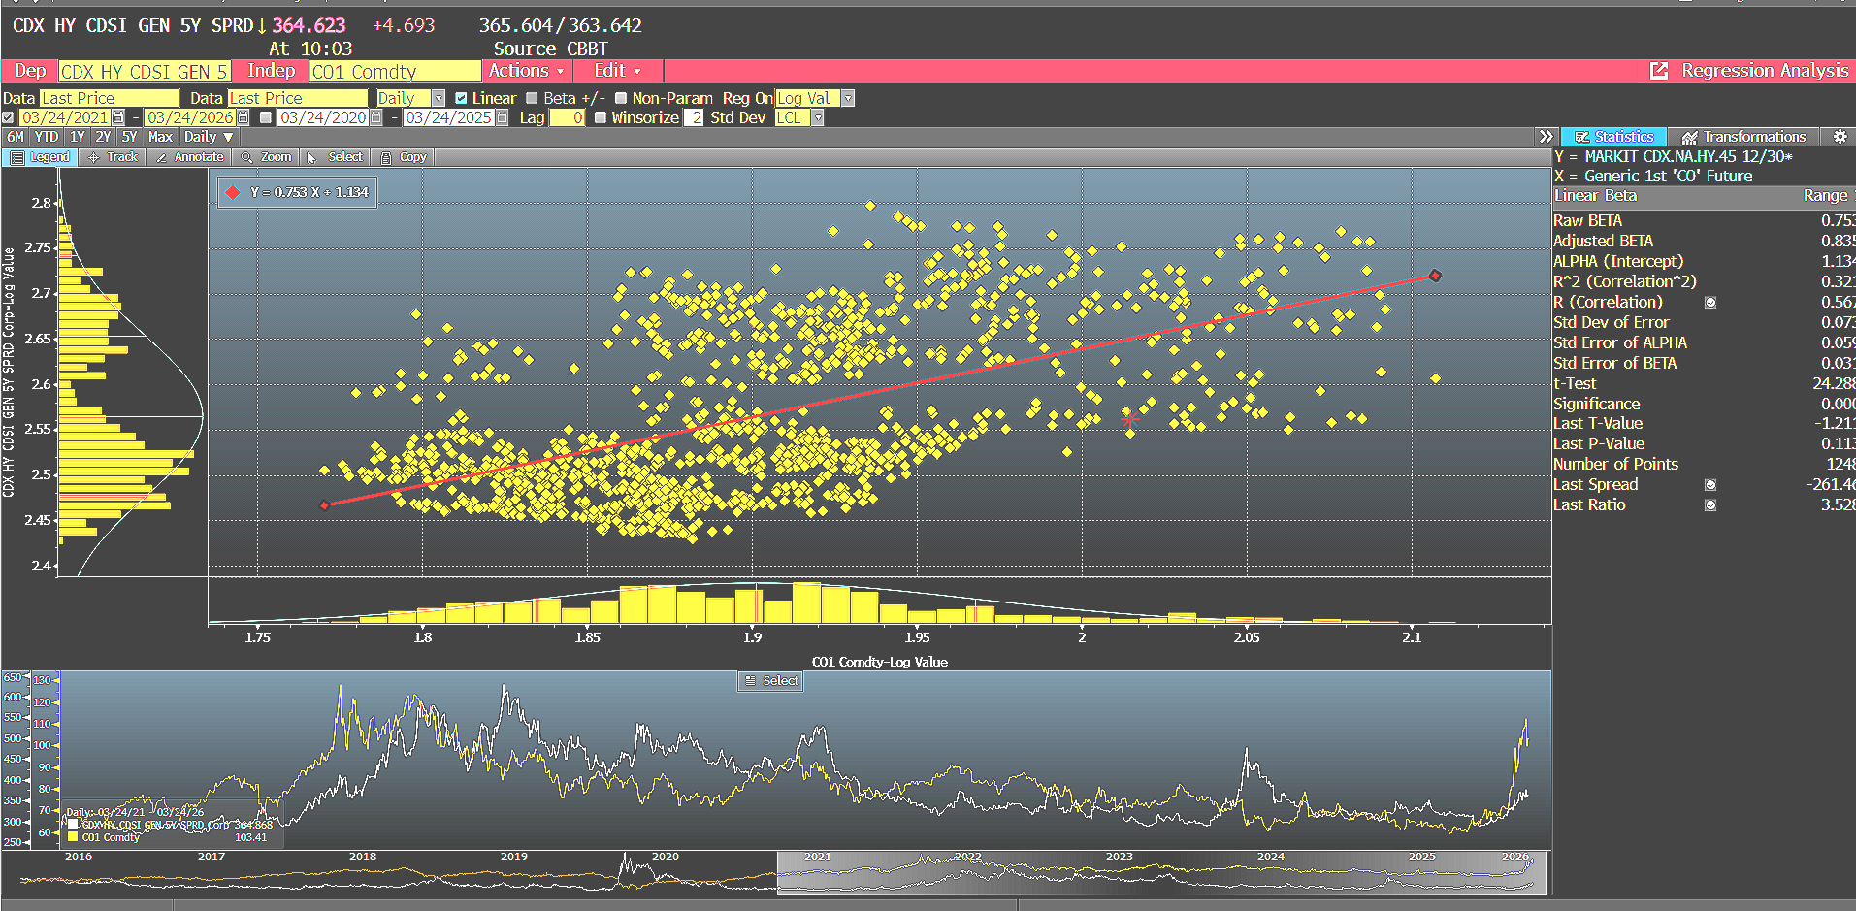Click the R^2 (Correlation^2) row
This screenshot has width=1856, height=911.
pyautogui.click(x=1704, y=282)
